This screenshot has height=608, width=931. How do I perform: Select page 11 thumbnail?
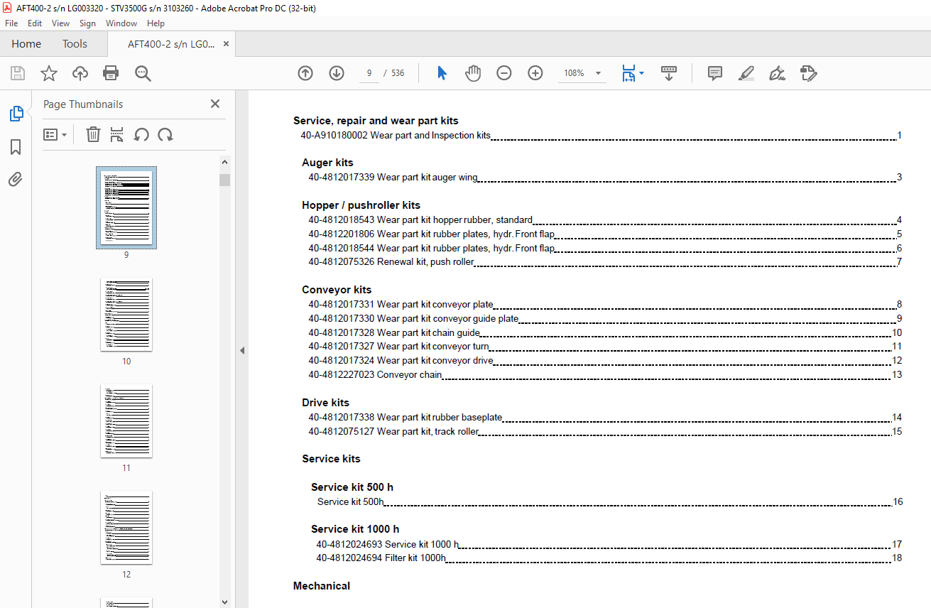click(126, 421)
